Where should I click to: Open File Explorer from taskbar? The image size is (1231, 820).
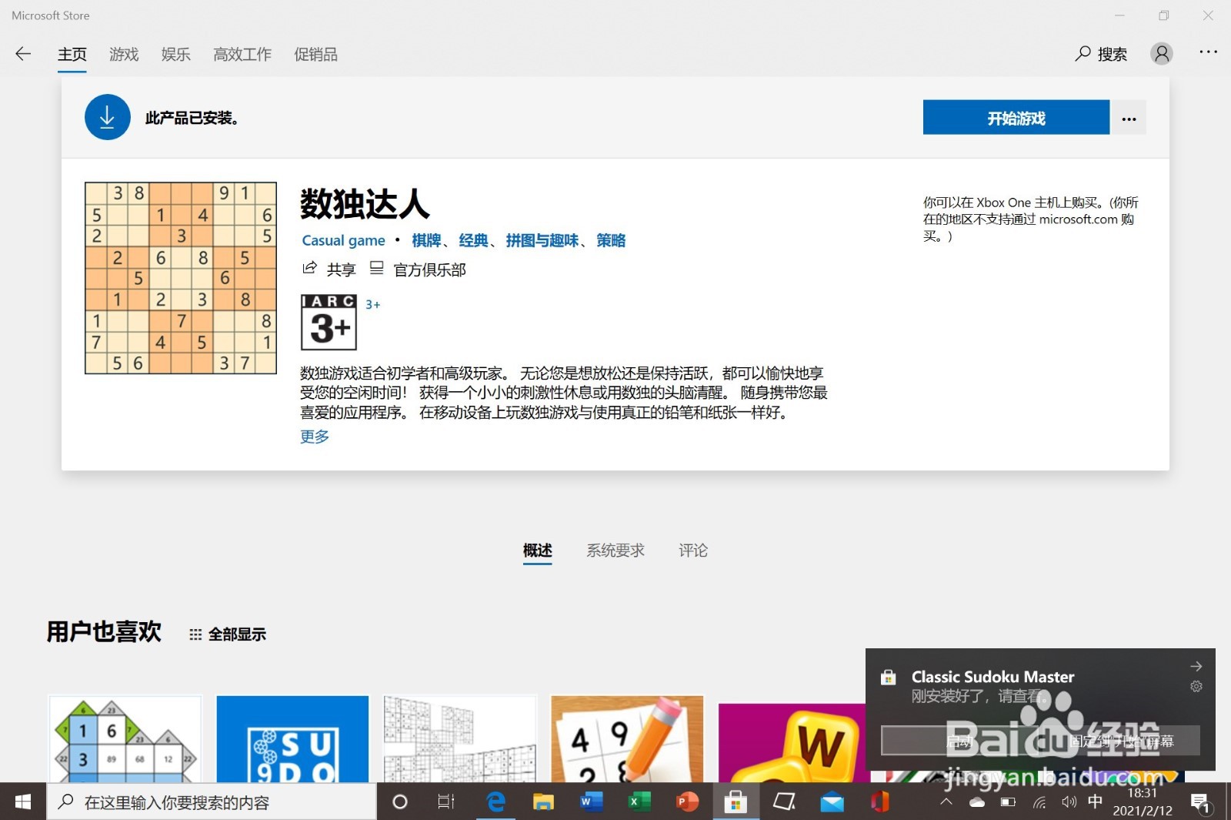click(x=543, y=802)
